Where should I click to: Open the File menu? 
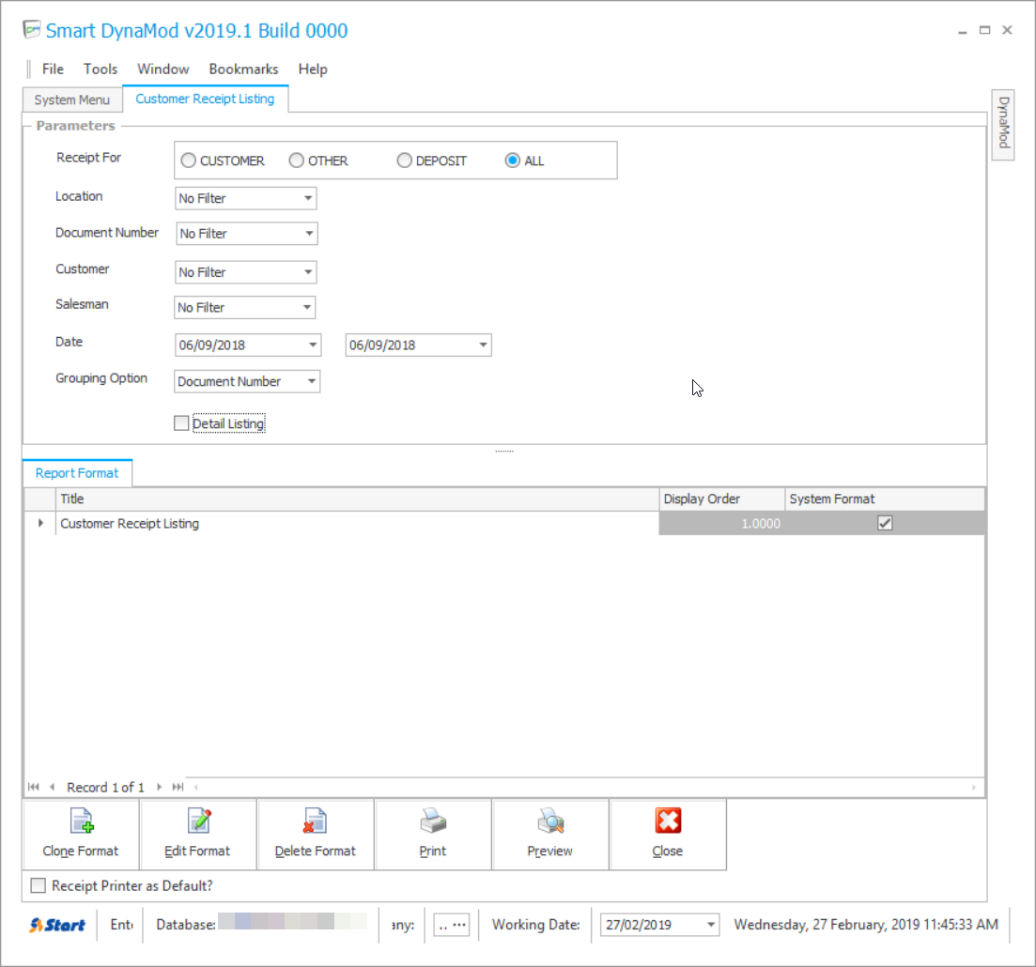[53, 69]
